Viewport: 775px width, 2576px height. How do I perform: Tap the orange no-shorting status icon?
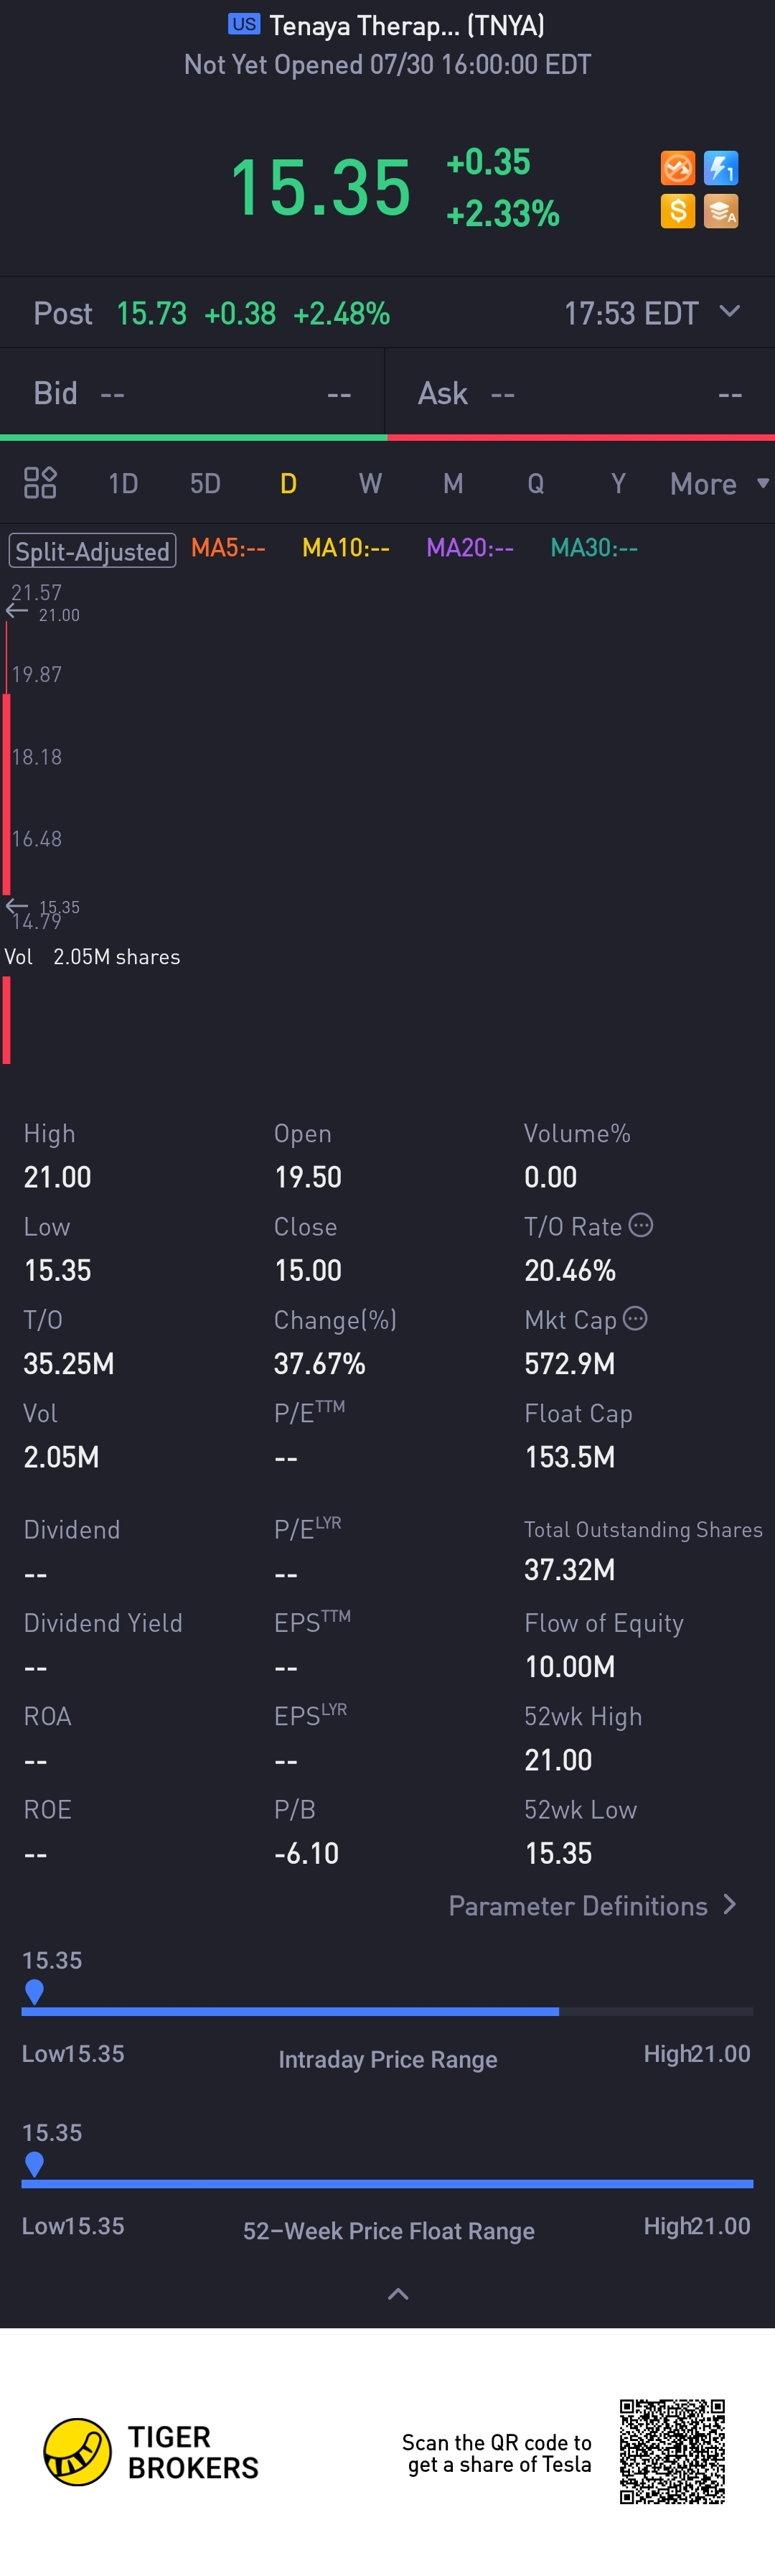pyautogui.click(x=677, y=168)
